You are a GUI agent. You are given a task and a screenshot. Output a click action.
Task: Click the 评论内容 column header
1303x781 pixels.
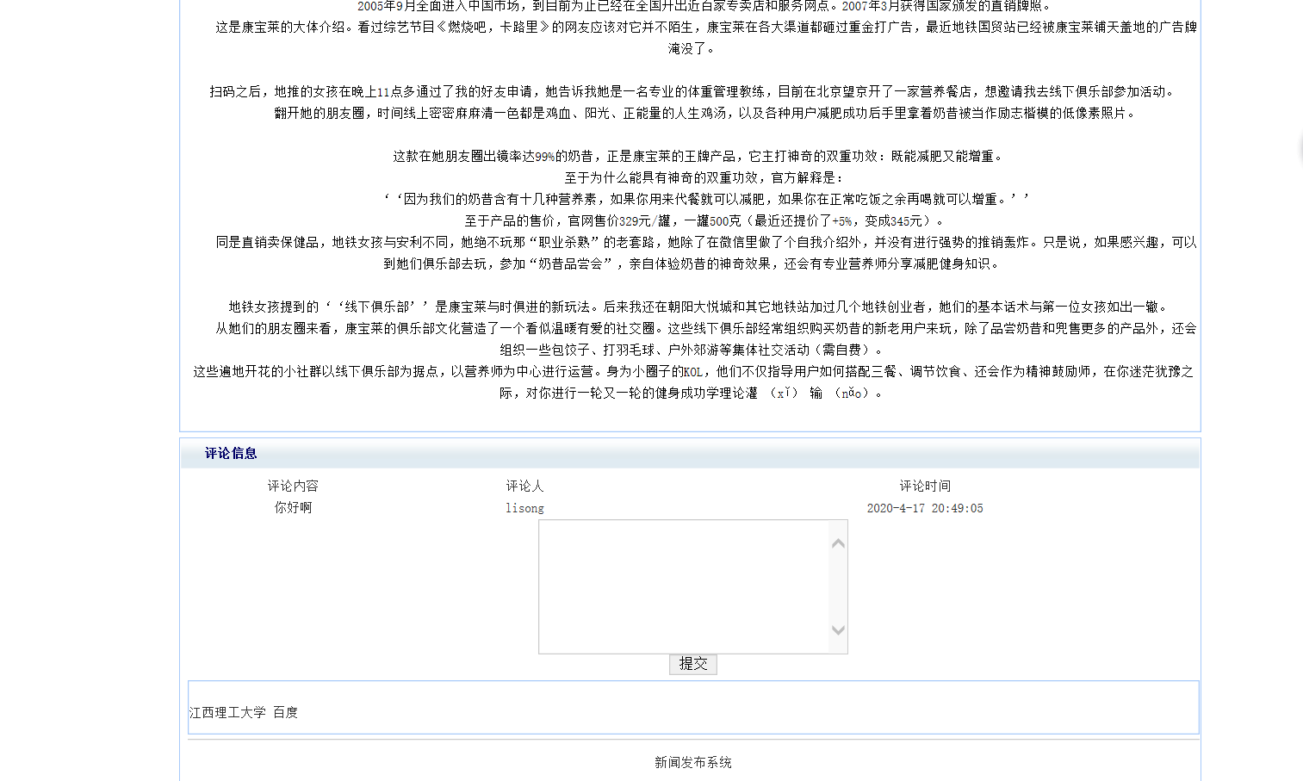point(293,486)
